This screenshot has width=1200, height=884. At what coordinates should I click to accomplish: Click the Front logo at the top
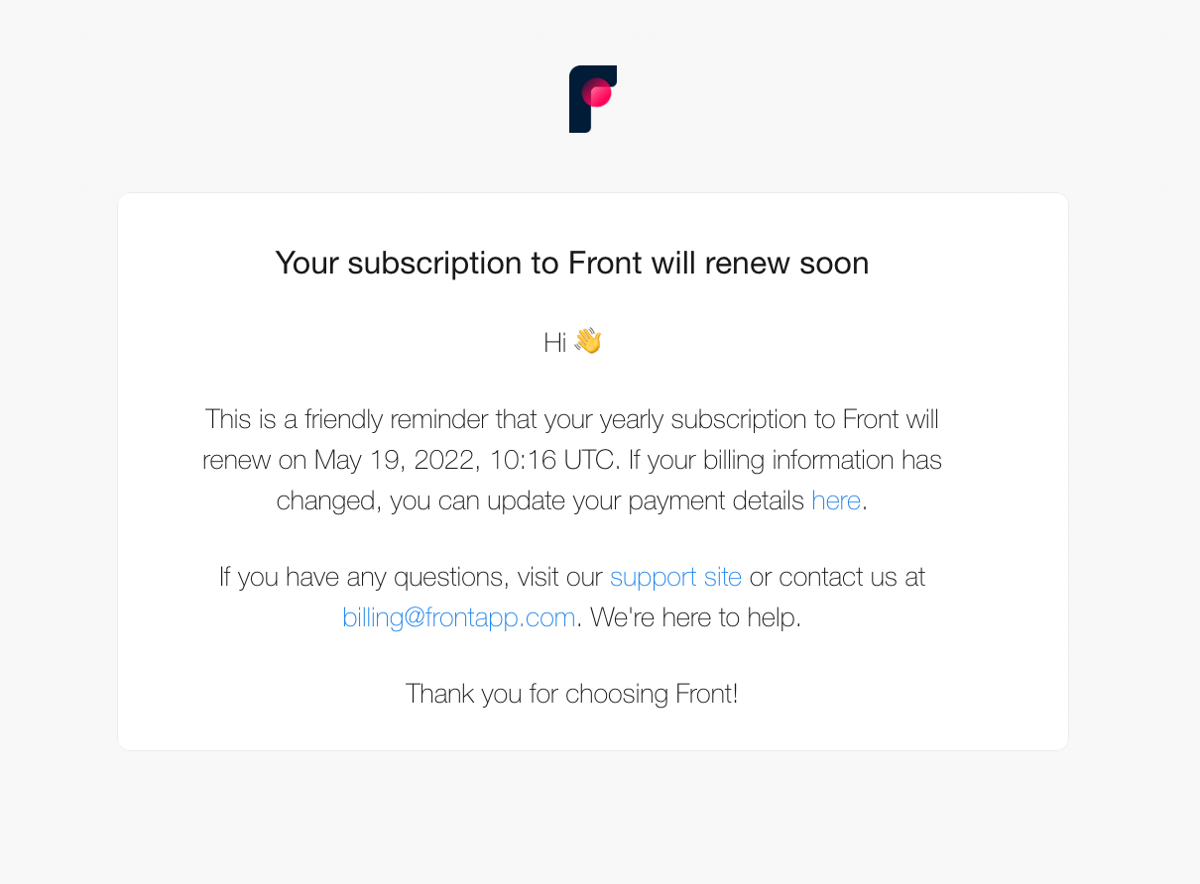[592, 99]
